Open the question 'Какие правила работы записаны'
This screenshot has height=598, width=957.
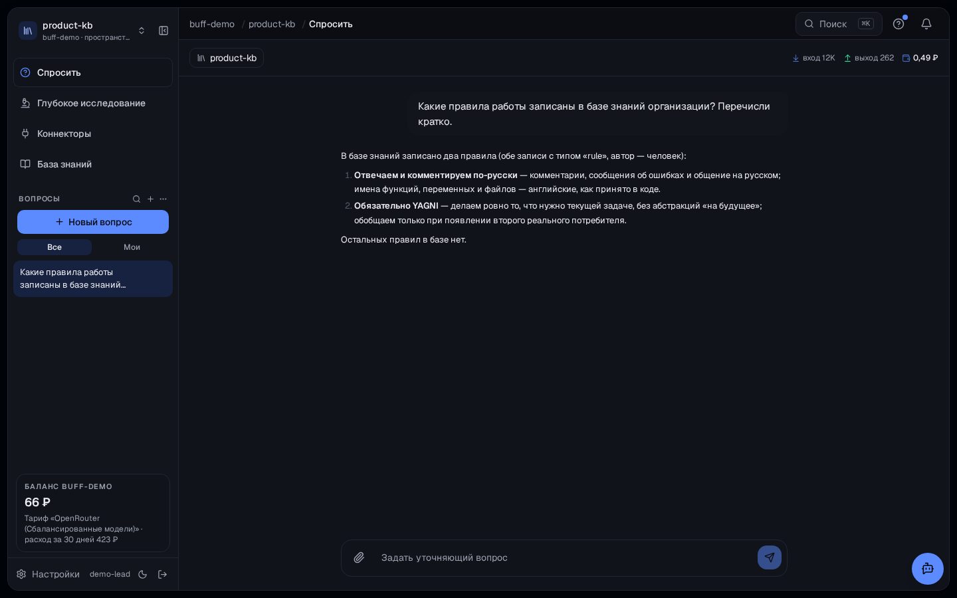[x=93, y=278]
